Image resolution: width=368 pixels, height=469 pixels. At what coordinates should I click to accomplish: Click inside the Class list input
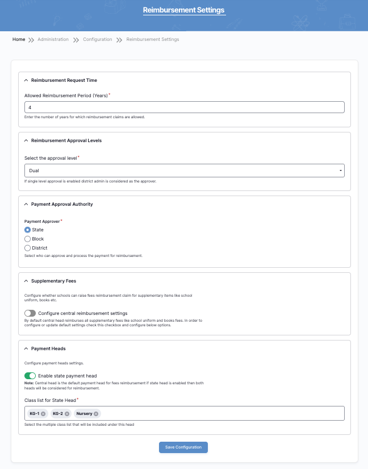click(x=221, y=414)
